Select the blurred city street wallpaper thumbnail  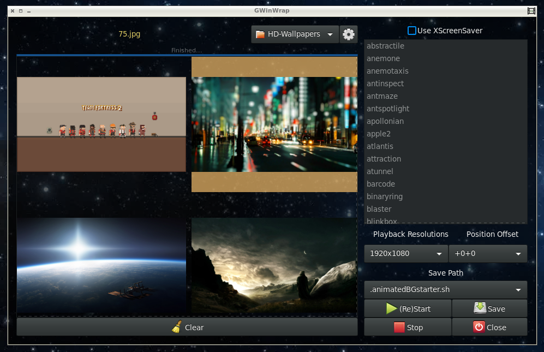click(x=274, y=124)
